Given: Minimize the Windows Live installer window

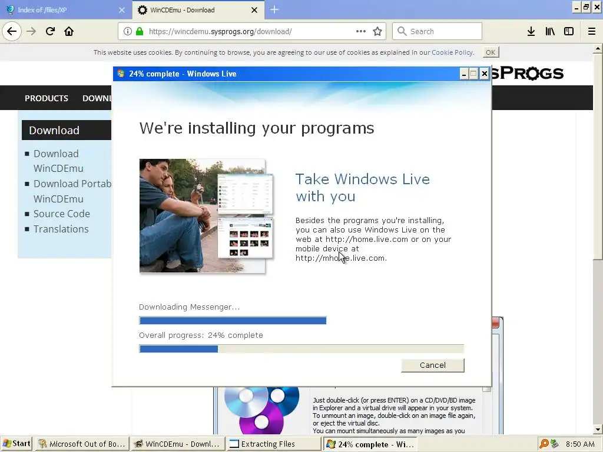Looking at the screenshot, I should (464, 74).
